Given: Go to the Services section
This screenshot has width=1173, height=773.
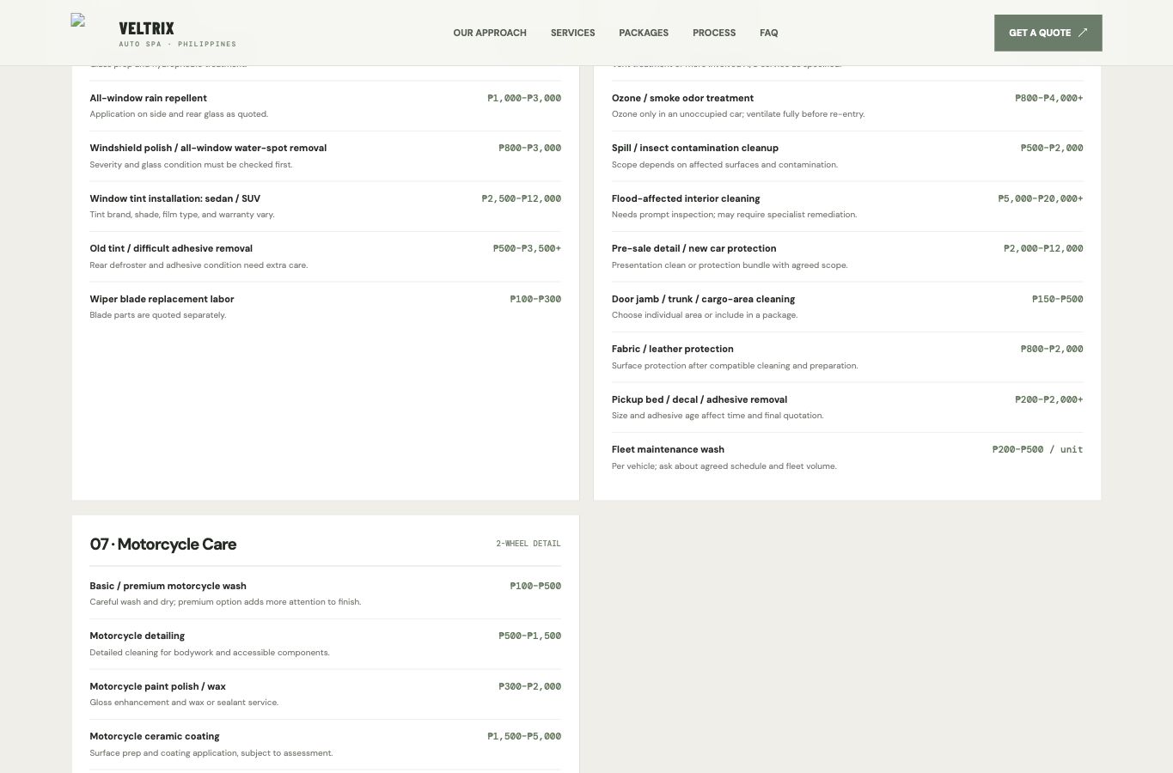Looking at the screenshot, I should coord(572,33).
